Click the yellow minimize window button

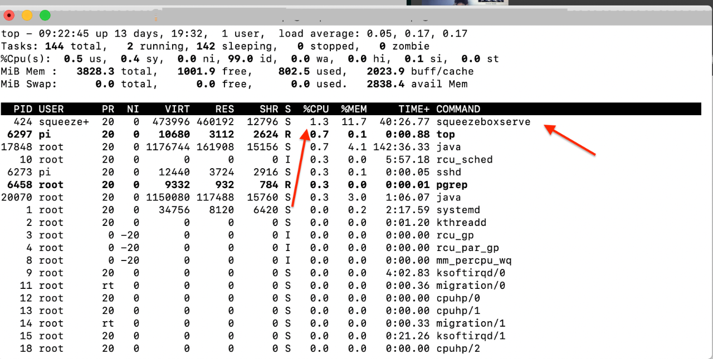(x=27, y=16)
